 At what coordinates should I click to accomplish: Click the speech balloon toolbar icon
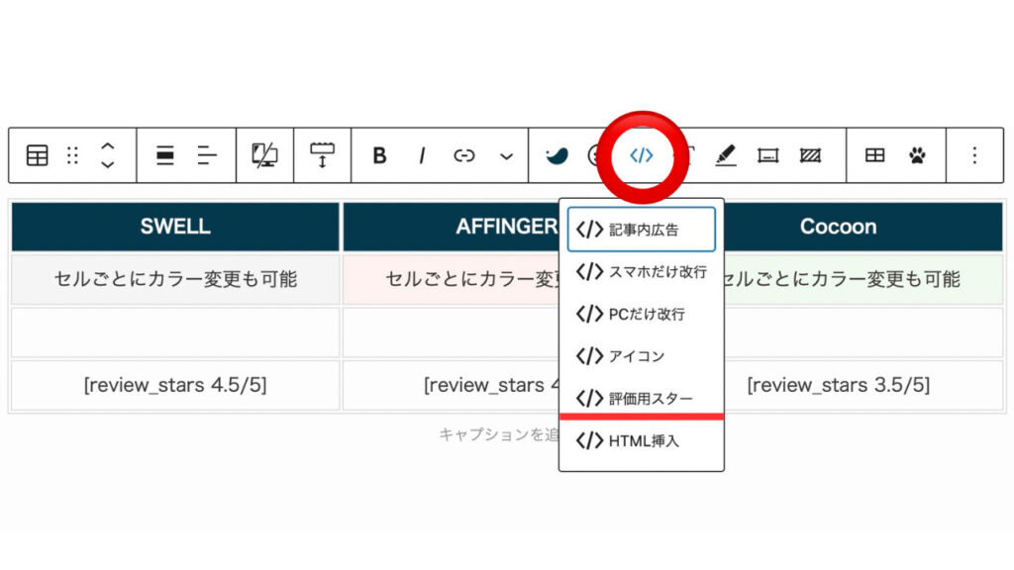pos(558,155)
